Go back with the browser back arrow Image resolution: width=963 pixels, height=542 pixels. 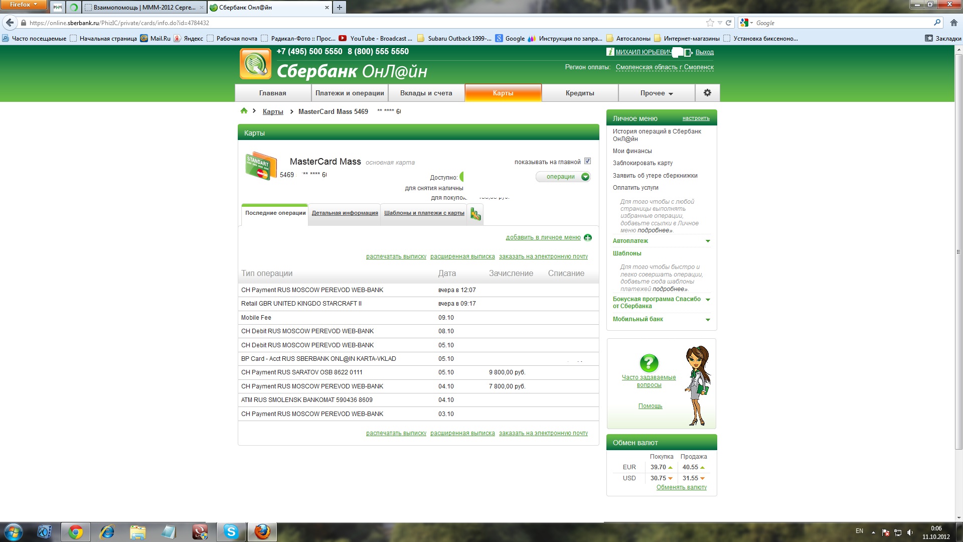point(10,23)
